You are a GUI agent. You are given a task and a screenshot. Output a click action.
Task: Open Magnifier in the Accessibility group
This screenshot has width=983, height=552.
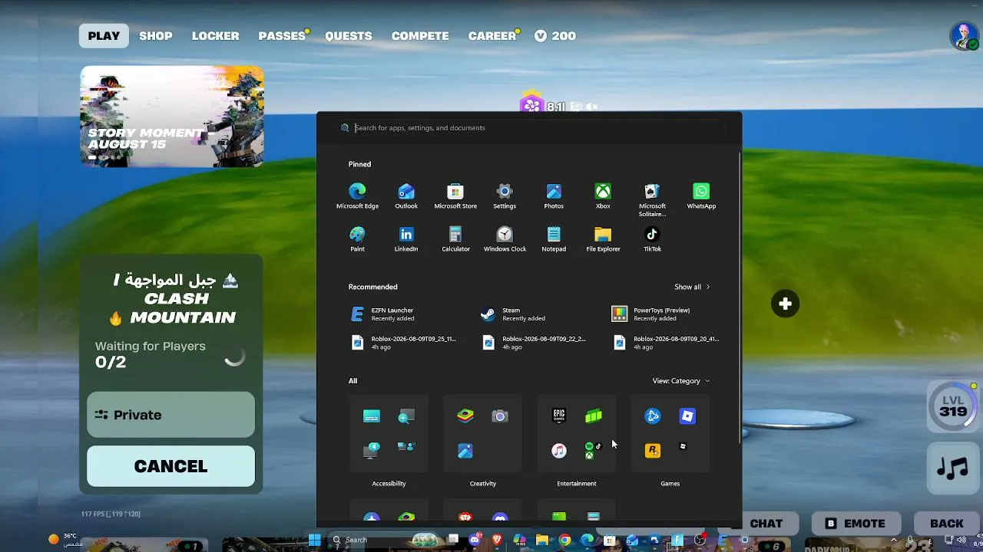point(405,416)
